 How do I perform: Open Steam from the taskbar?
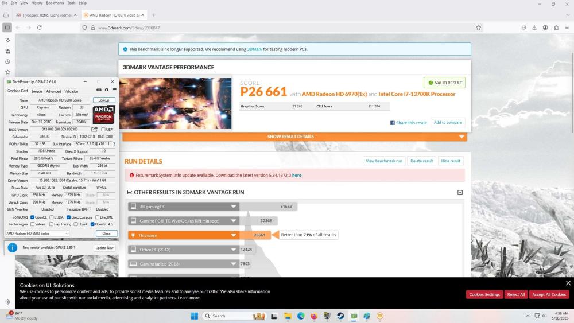pos(340,316)
